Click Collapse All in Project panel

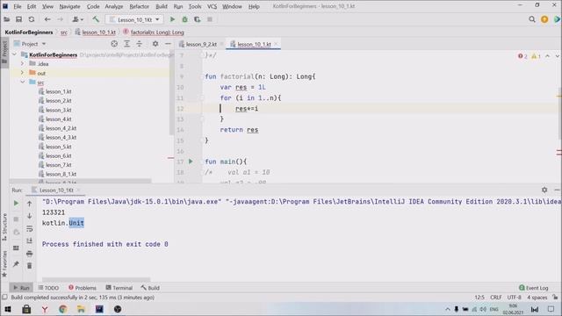[x=139, y=44]
